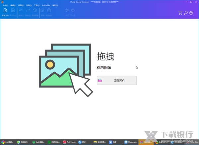Open the Shadow taskbar item

coord(130,142)
